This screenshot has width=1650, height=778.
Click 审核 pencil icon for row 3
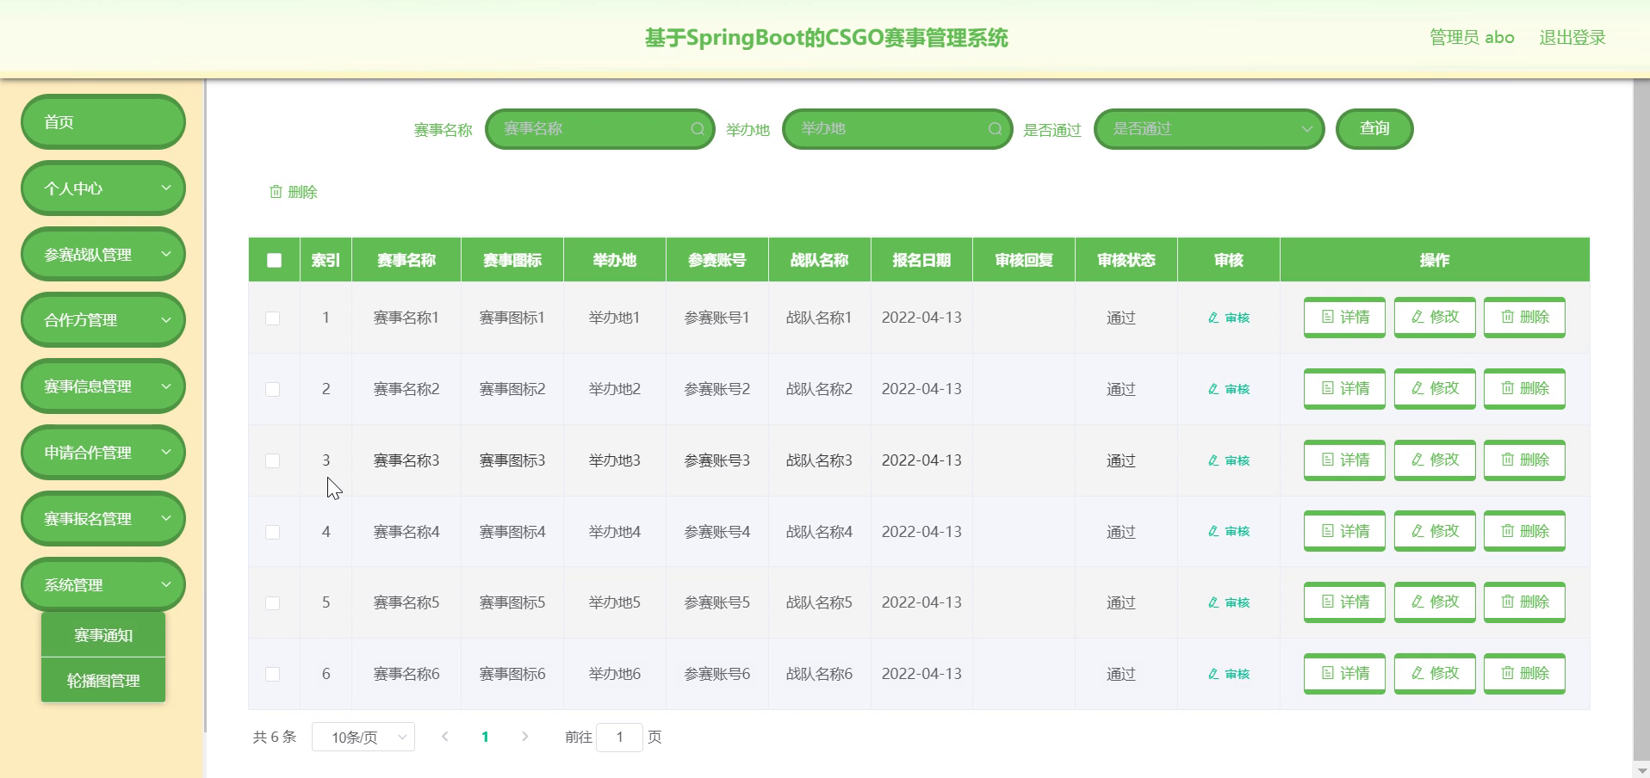1213,460
